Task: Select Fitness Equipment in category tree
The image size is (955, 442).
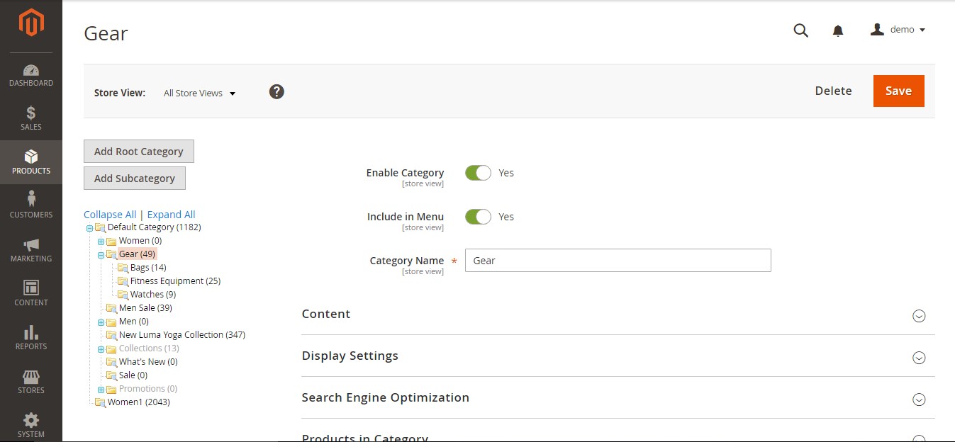Action: point(175,281)
